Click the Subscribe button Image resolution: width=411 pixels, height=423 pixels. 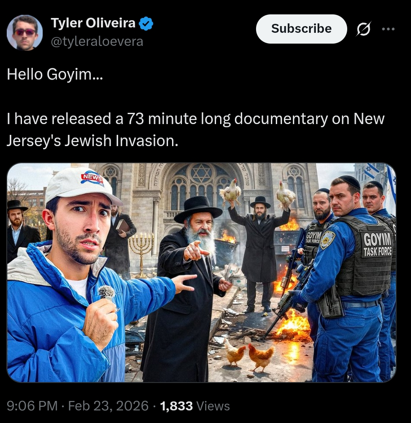coord(301,29)
